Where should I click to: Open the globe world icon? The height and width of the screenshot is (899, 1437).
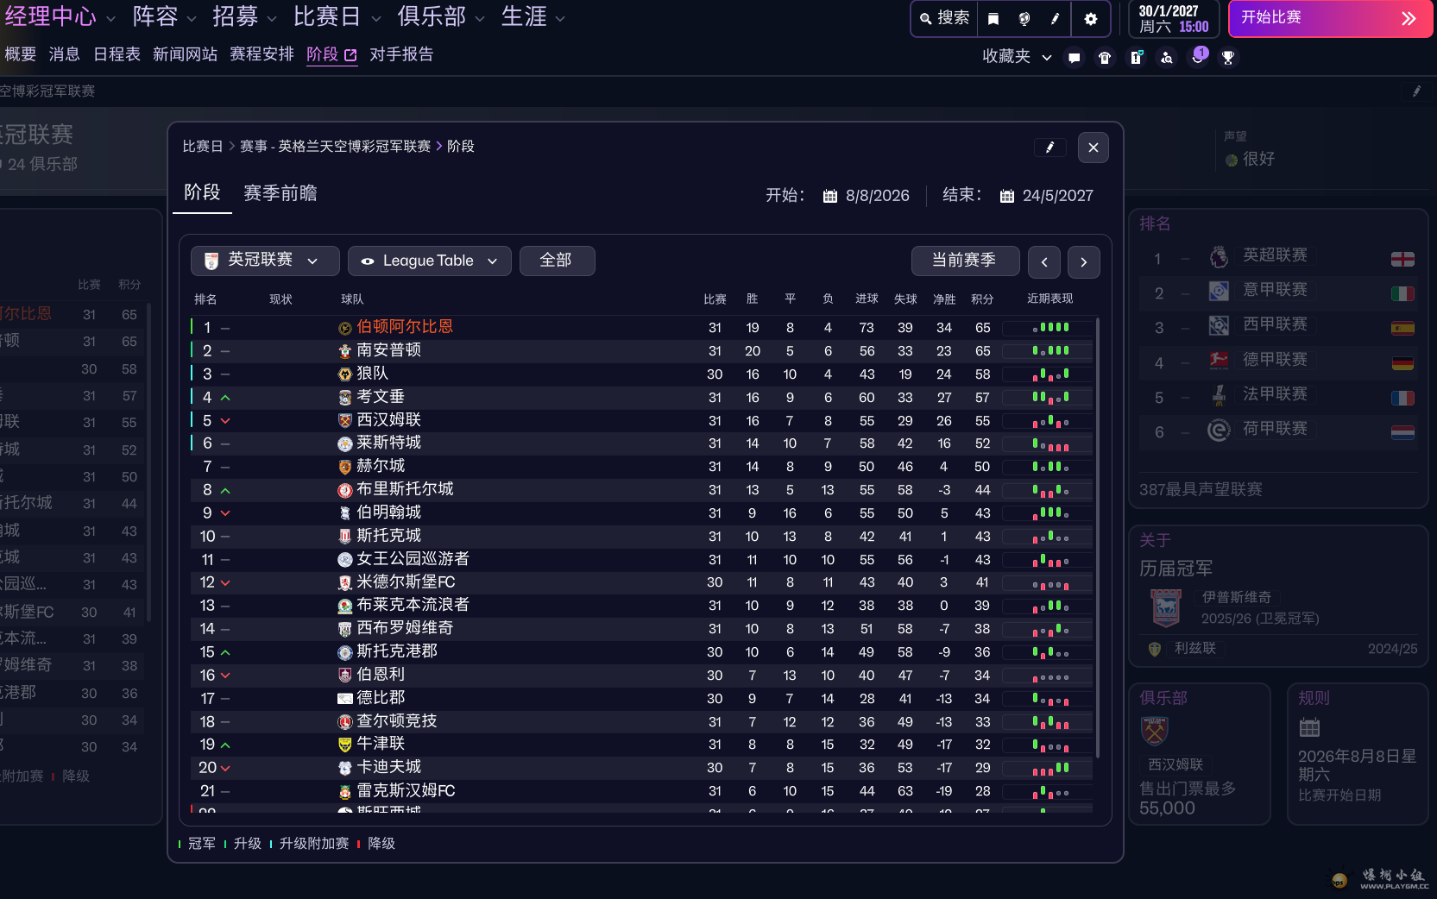pos(1024,19)
